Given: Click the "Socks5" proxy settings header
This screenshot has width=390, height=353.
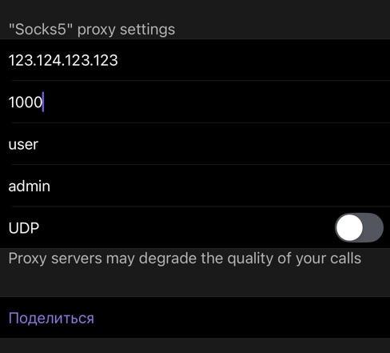Looking at the screenshot, I should [92, 30].
